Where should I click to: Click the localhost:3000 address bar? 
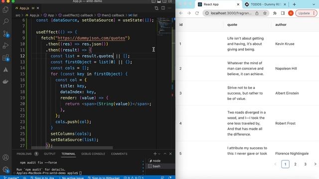231,13
